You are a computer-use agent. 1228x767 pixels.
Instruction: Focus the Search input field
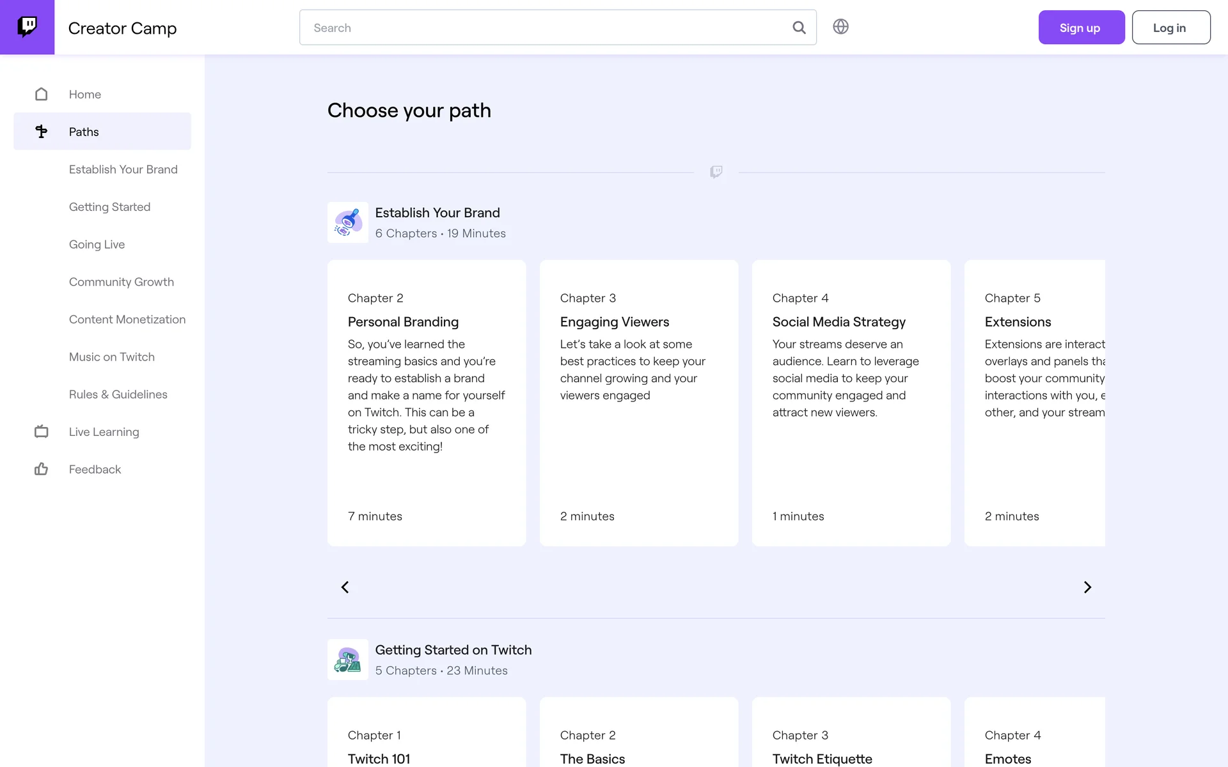pyautogui.click(x=544, y=27)
